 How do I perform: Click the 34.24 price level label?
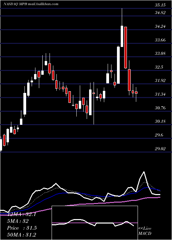pos(160,26)
